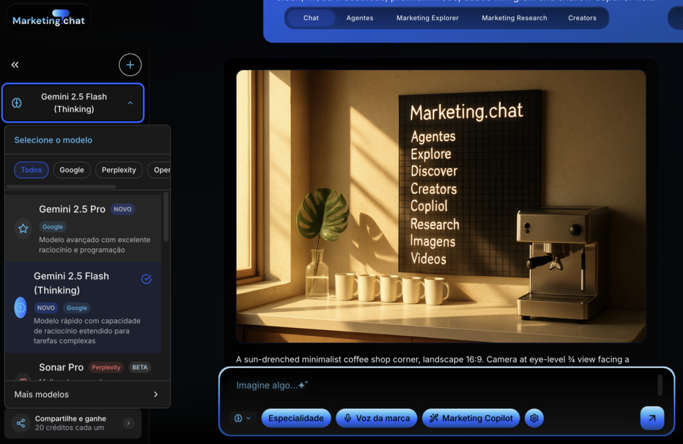Click the Especialidade button
683x444 pixels.
[x=296, y=418]
